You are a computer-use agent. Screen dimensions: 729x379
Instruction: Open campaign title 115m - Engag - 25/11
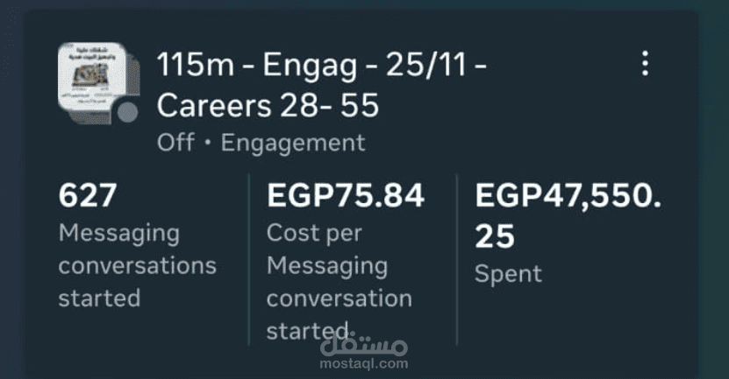tap(322, 64)
